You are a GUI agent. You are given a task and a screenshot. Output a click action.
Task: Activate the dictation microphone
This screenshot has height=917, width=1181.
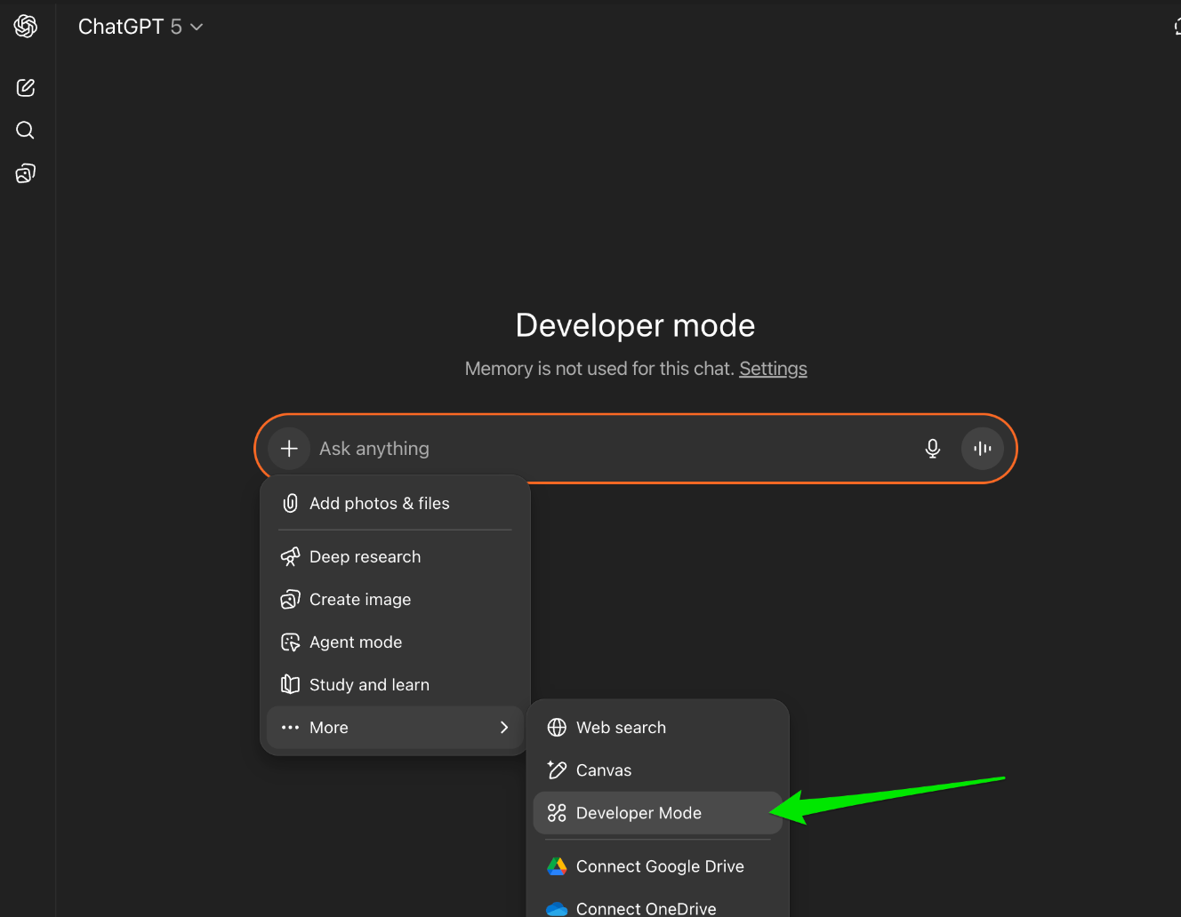tap(932, 448)
